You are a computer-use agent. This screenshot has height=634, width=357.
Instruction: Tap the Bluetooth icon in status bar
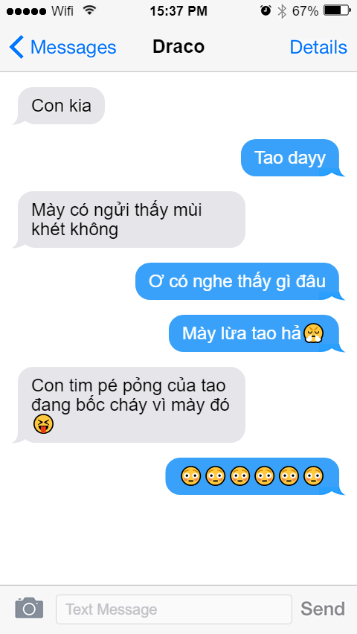(x=282, y=11)
